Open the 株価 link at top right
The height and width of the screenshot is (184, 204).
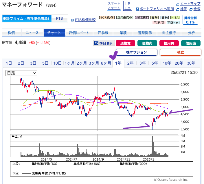point(183,9)
